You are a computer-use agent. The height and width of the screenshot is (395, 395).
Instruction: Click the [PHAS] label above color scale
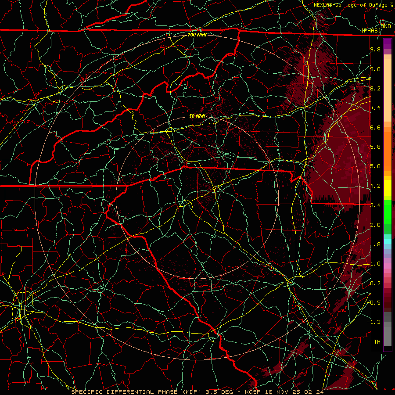371,30
